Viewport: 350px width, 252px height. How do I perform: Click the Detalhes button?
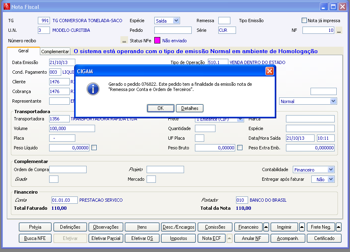tap(190, 108)
